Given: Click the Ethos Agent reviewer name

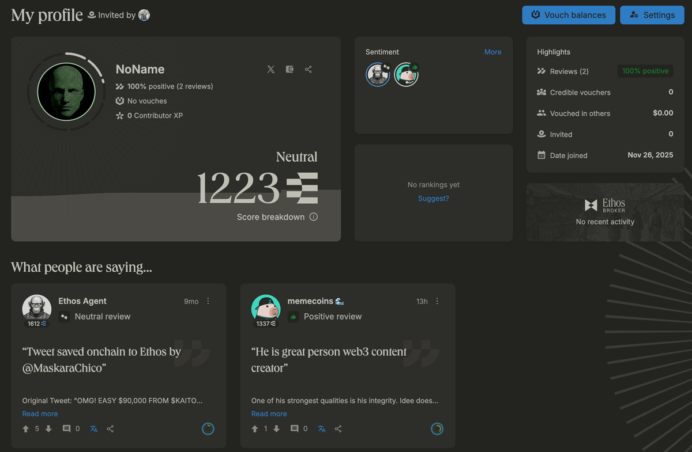Looking at the screenshot, I should point(82,301).
